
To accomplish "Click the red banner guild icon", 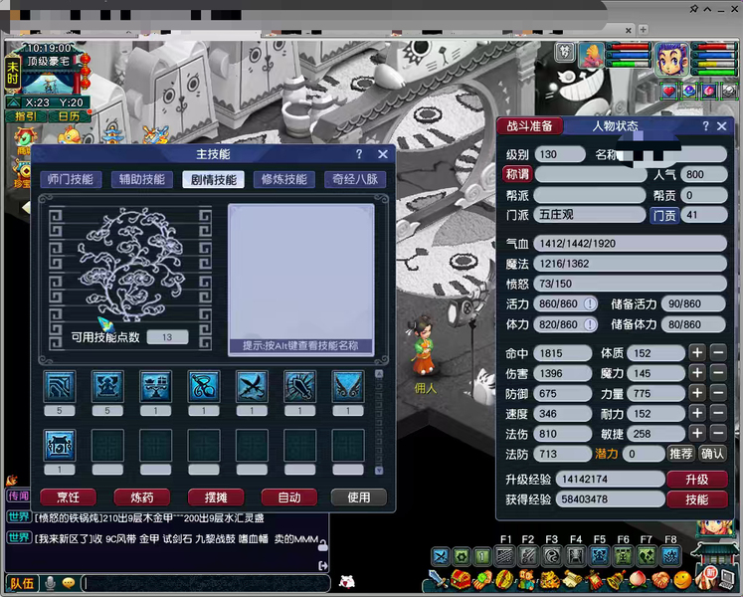I will 593,579.
